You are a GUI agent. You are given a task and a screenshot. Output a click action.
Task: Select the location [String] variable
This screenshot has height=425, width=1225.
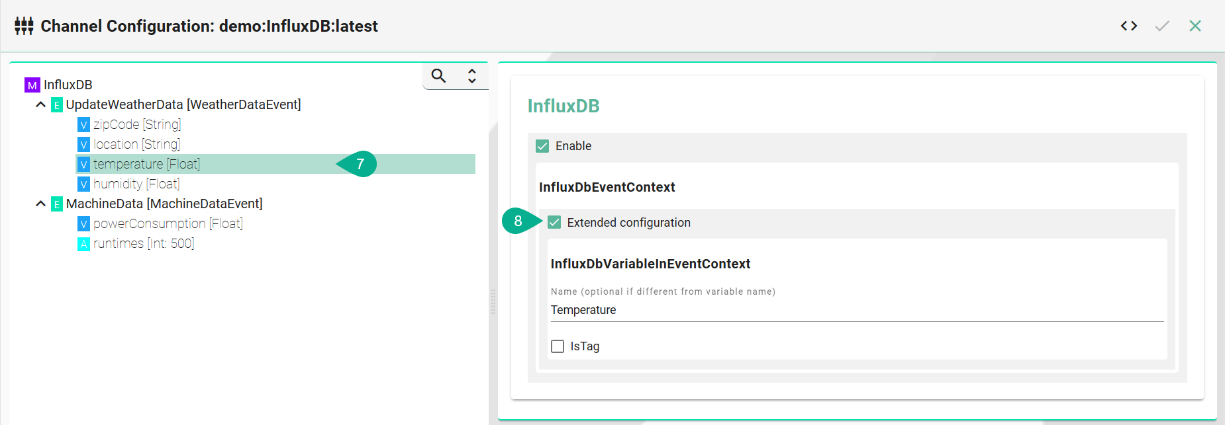tap(136, 144)
